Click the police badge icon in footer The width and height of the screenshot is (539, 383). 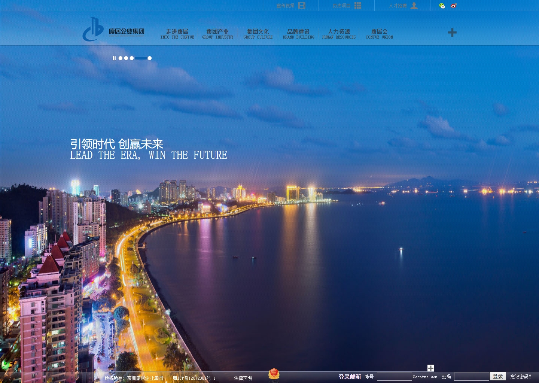[274, 374]
